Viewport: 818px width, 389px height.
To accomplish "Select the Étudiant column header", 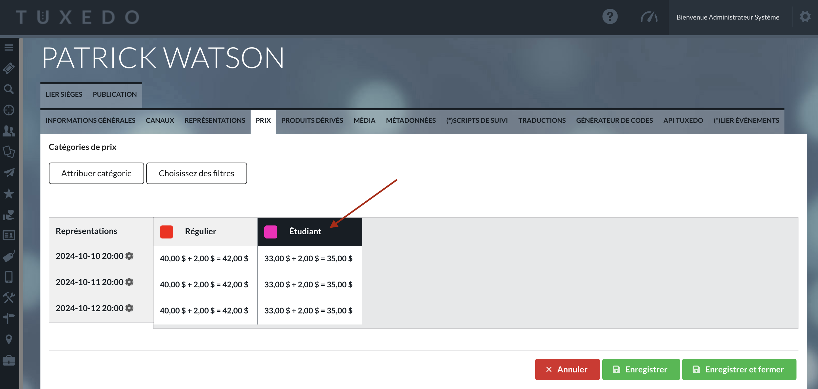I will pos(310,232).
